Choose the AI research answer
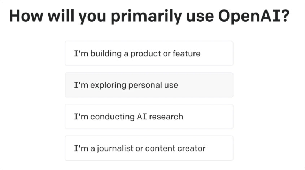Viewport: 305px width, 170px height. pos(149,117)
